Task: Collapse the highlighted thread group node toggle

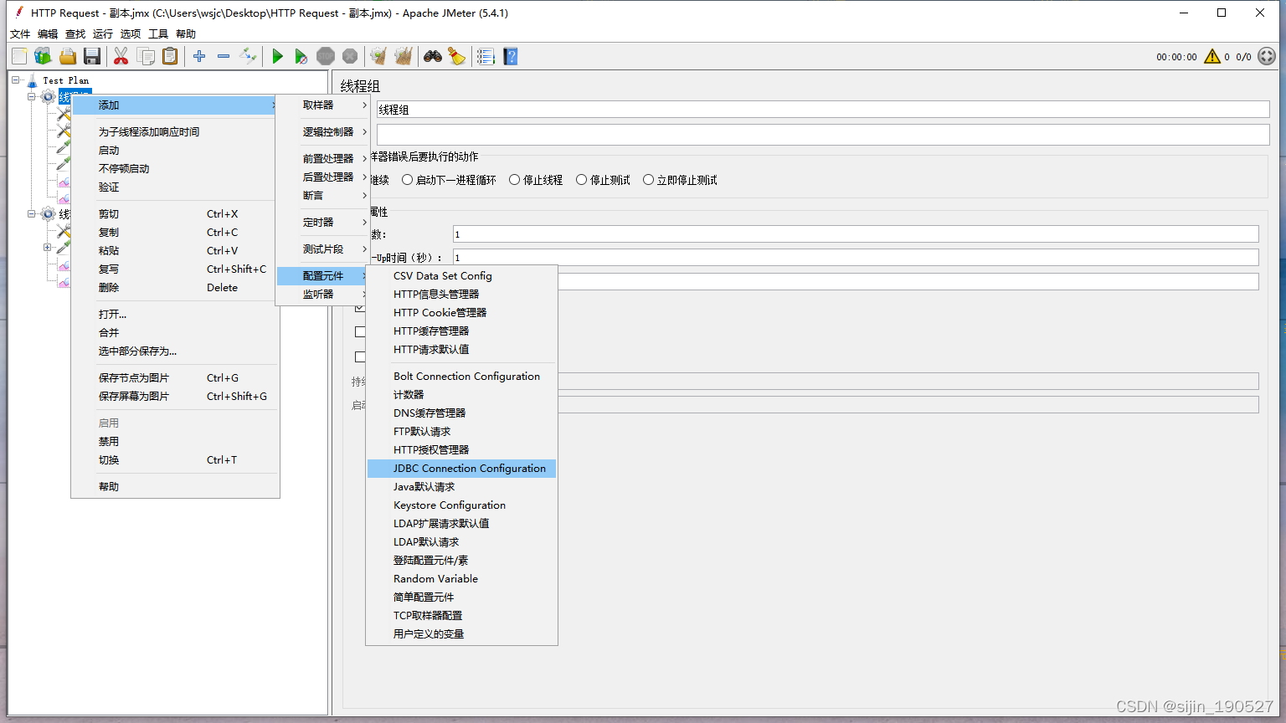Action: click(32, 96)
